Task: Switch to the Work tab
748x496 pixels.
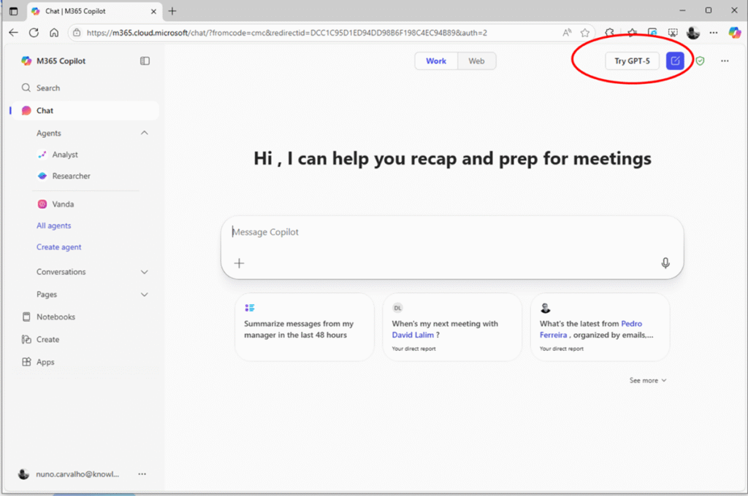Action: [436, 61]
